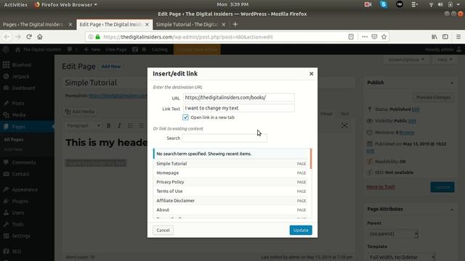465x261 pixels.
Task: Toggle reader view icon
Action: click(x=351, y=37)
